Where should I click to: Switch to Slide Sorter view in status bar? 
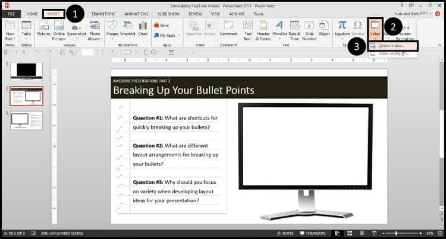coord(350,233)
